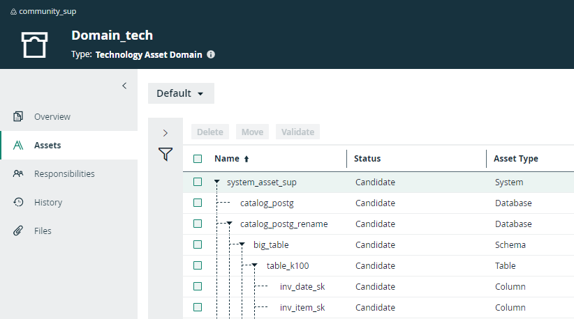
Task: Check the system_asset_sup row checkbox
Action: coord(198,182)
